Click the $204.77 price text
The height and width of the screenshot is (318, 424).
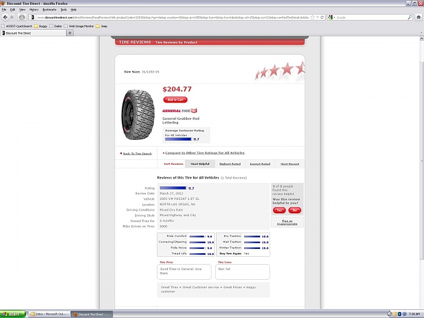177,89
